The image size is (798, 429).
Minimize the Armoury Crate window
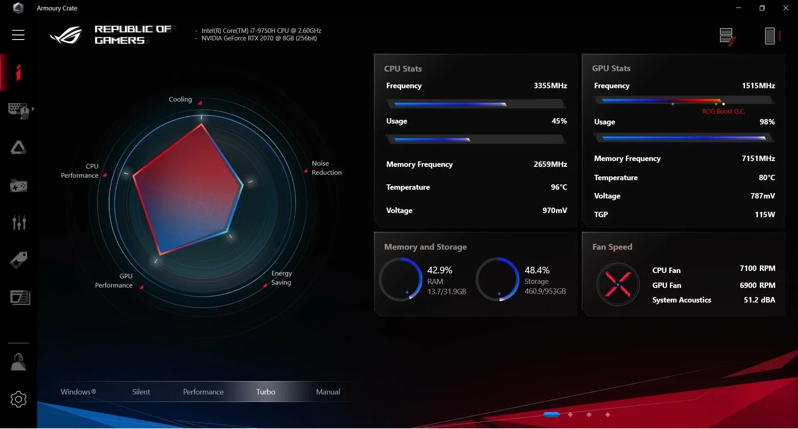[739, 8]
